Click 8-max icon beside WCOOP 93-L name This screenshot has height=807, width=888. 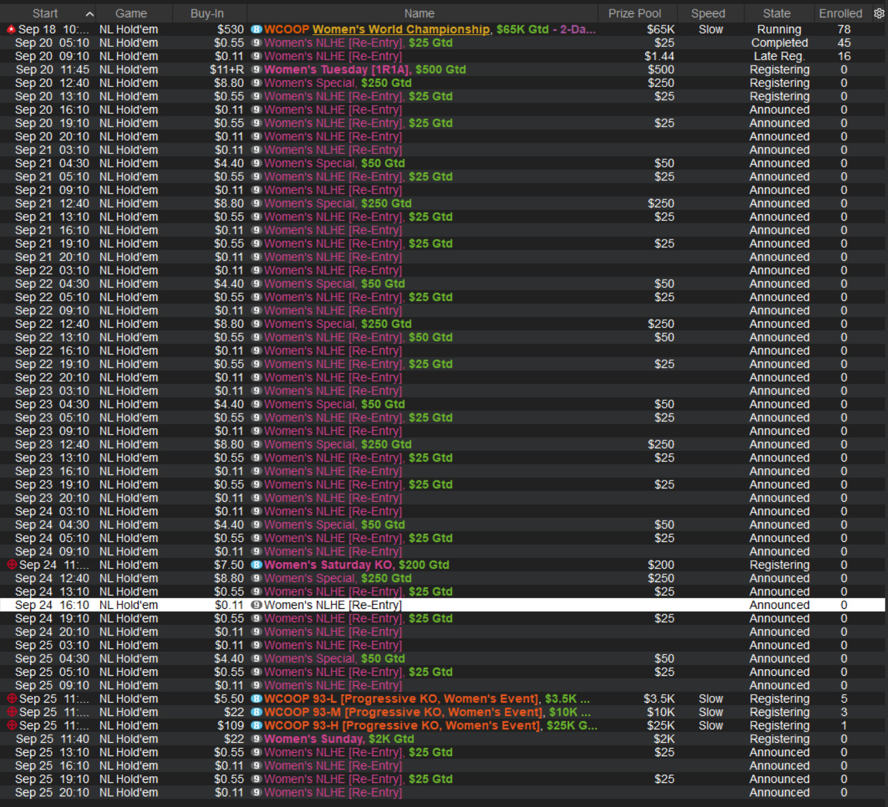pyautogui.click(x=256, y=699)
